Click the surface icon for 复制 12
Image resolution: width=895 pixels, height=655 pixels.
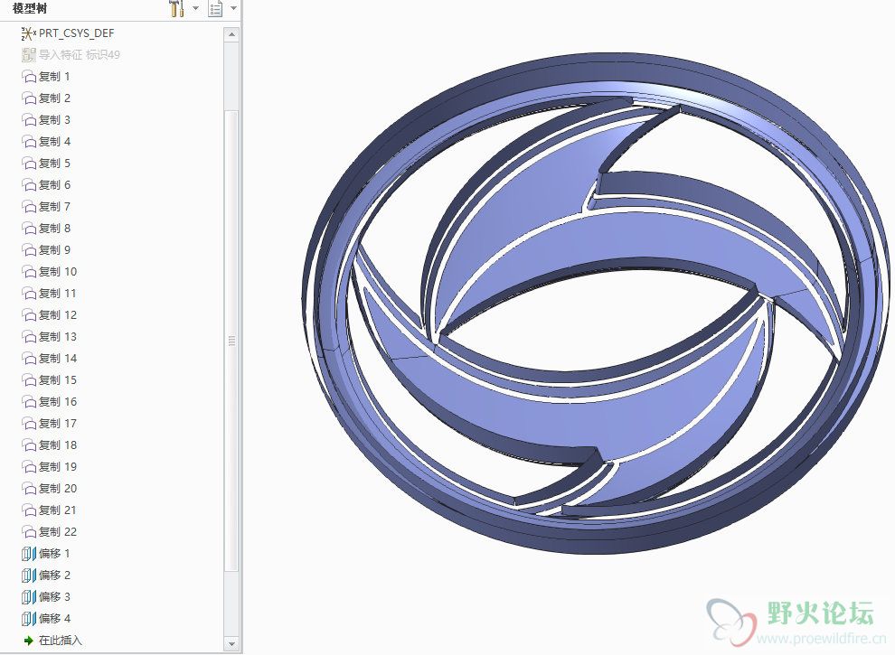(29, 315)
